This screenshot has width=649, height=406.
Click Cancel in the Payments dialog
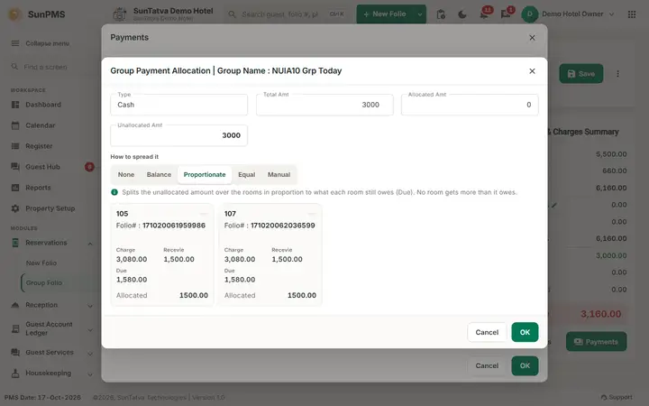[487, 365]
